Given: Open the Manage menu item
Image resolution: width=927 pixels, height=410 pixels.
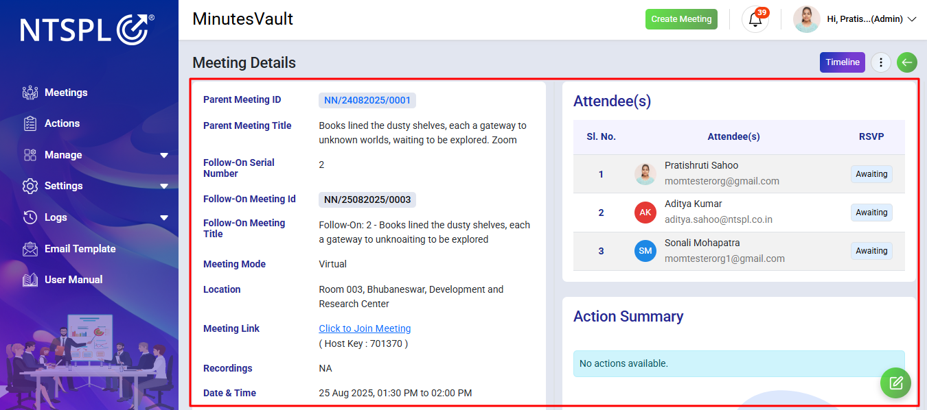Looking at the screenshot, I should pyautogui.click(x=63, y=155).
